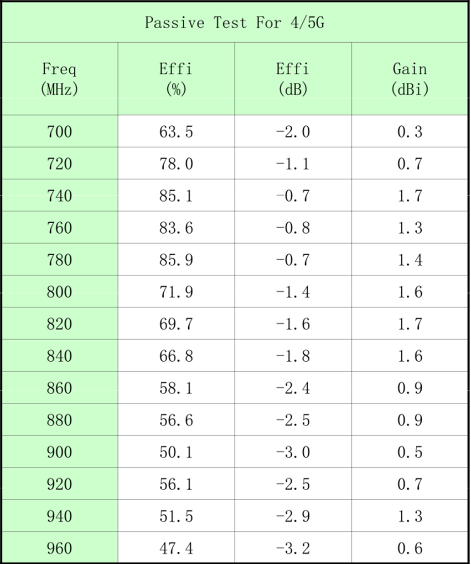Select the Freq (MHz) column header
Image resolution: width=471 pixels, height=564 pixels.
click(x=59, y=79)
